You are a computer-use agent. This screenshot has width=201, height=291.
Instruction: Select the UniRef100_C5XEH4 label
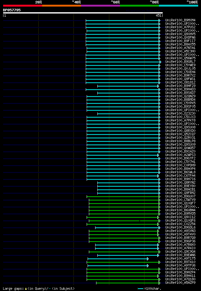click(180, 72)
